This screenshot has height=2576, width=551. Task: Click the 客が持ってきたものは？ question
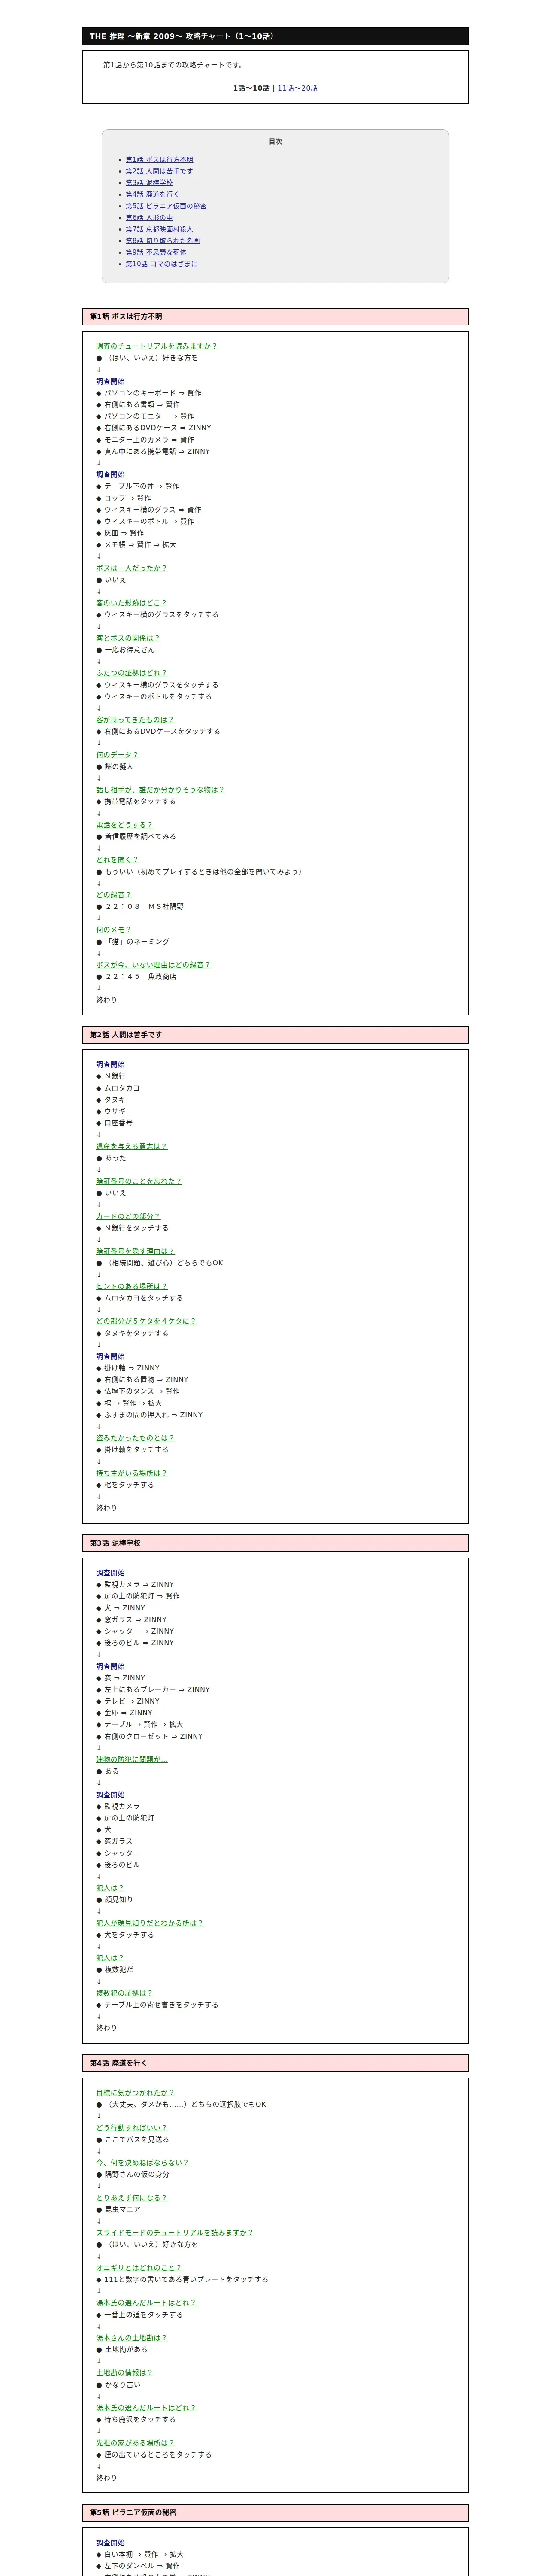point(135,719)
